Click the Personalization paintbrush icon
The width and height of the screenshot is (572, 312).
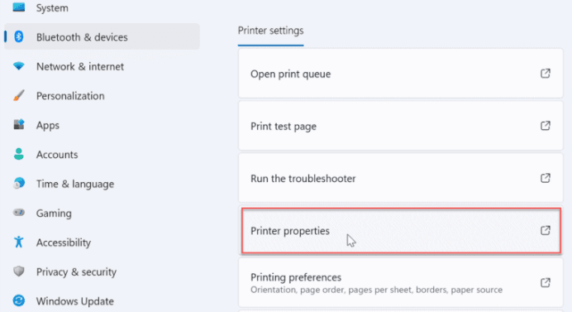(19, 95)
